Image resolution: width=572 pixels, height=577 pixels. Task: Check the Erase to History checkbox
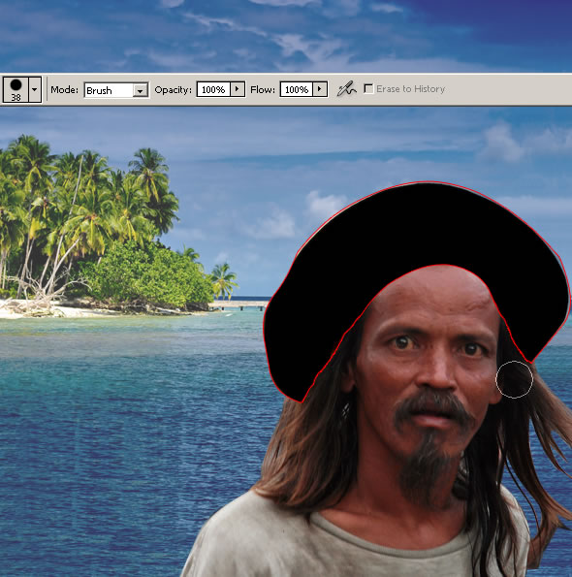point(368,88)
